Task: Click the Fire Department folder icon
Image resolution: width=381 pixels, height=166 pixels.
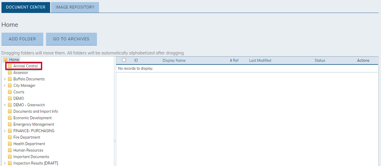Action: tap(10, 137)
